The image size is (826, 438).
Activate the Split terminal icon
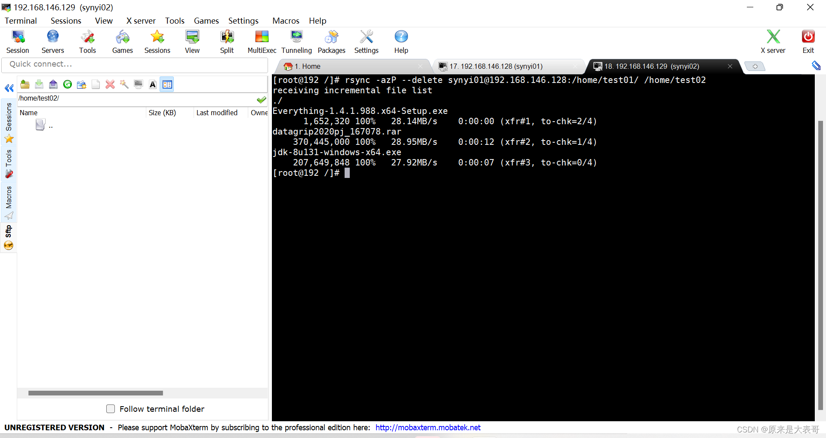[227, 42]
